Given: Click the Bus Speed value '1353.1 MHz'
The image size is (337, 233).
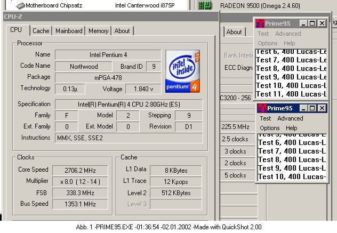Looking at the screenshot, I should click(80, 204).
